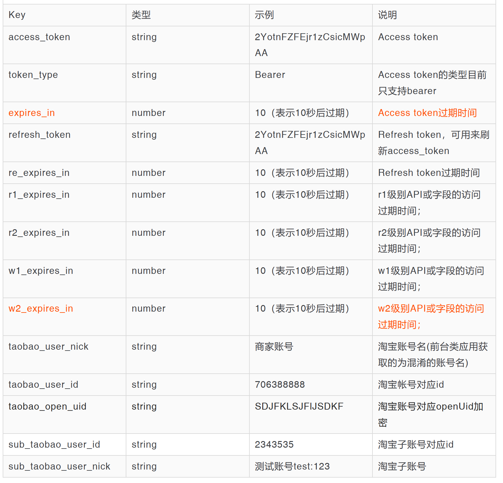Select the 'taobao_open_uid' key cell
The height and width of the screenshot is (483, 503).
point(64,414)
